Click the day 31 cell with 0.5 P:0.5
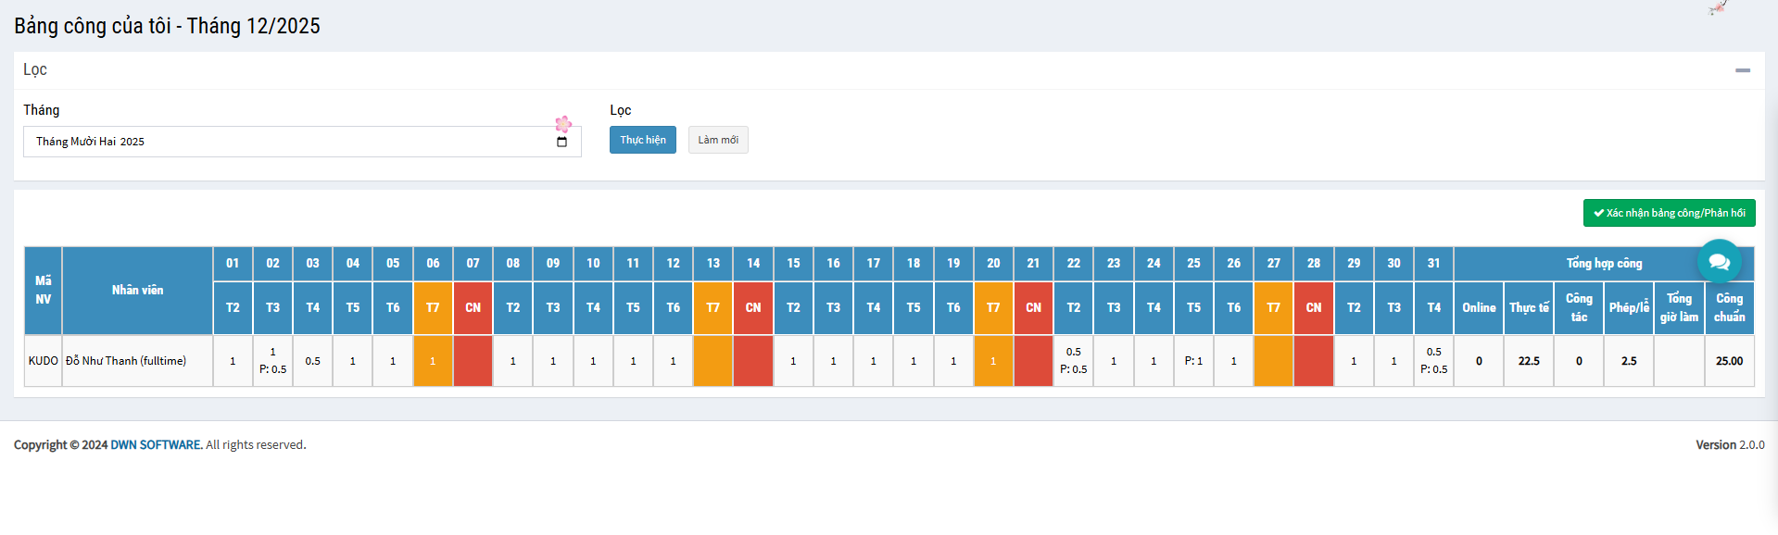This screenshot has width=1778, height=535. [x=1433, y=361]
